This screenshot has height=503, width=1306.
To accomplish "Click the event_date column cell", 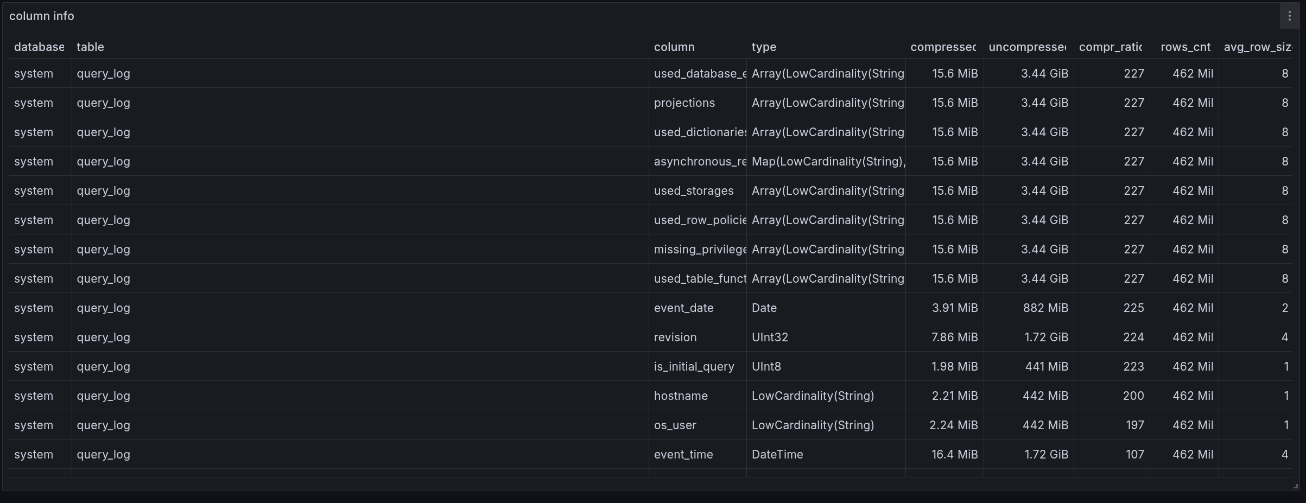I will [683, 308].
